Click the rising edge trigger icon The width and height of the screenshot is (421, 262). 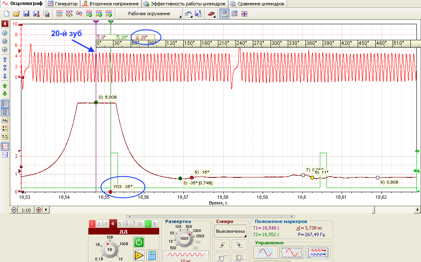(x=222, y=245)
